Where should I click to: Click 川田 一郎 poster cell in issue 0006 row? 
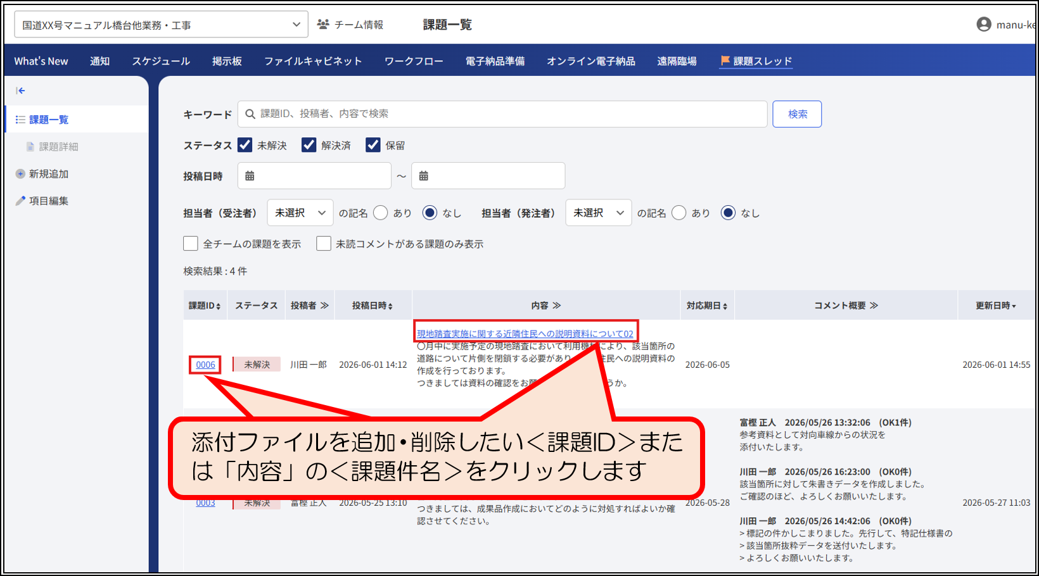(309, 365)
